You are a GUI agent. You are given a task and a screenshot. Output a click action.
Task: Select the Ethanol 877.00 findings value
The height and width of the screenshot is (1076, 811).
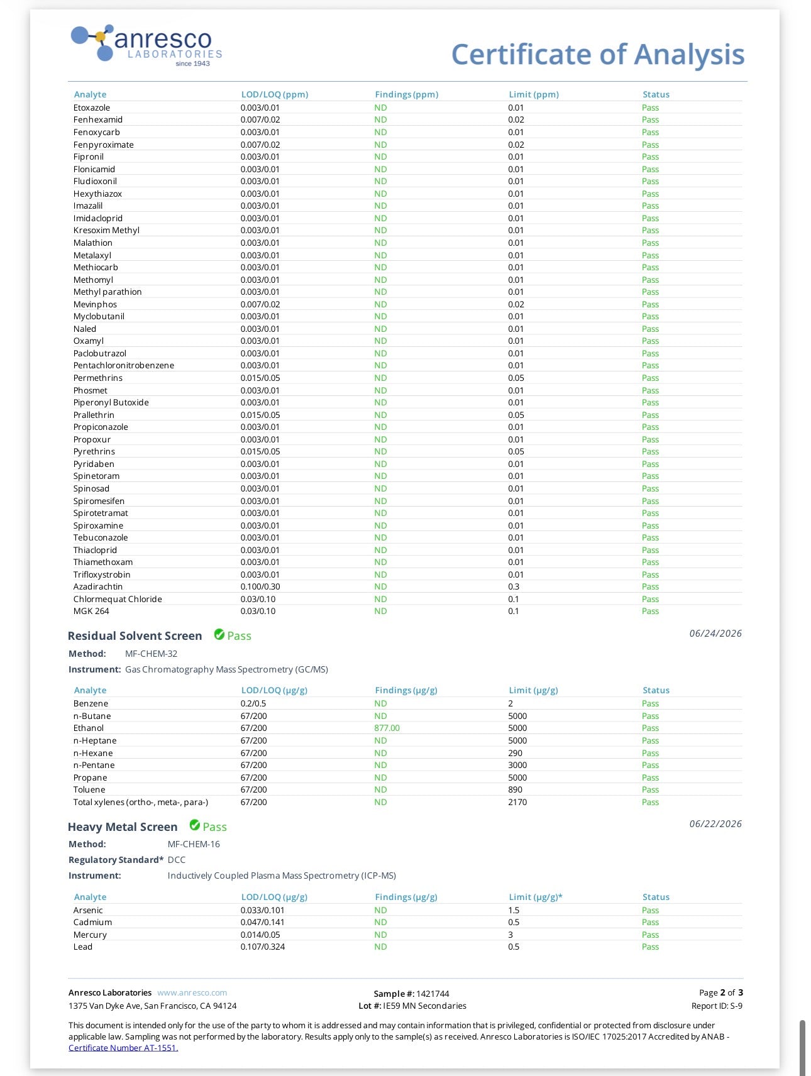click(387, 728)
